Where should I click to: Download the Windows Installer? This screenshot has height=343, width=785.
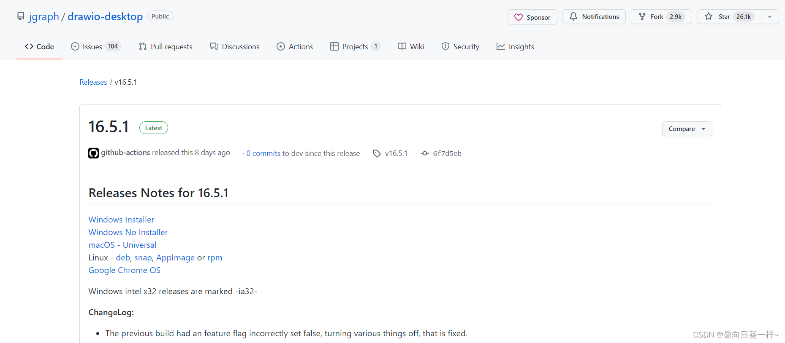point(121,220)
